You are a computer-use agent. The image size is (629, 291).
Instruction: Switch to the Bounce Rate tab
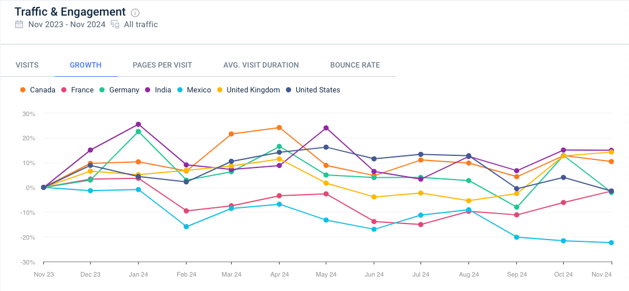tap(355, 65)
